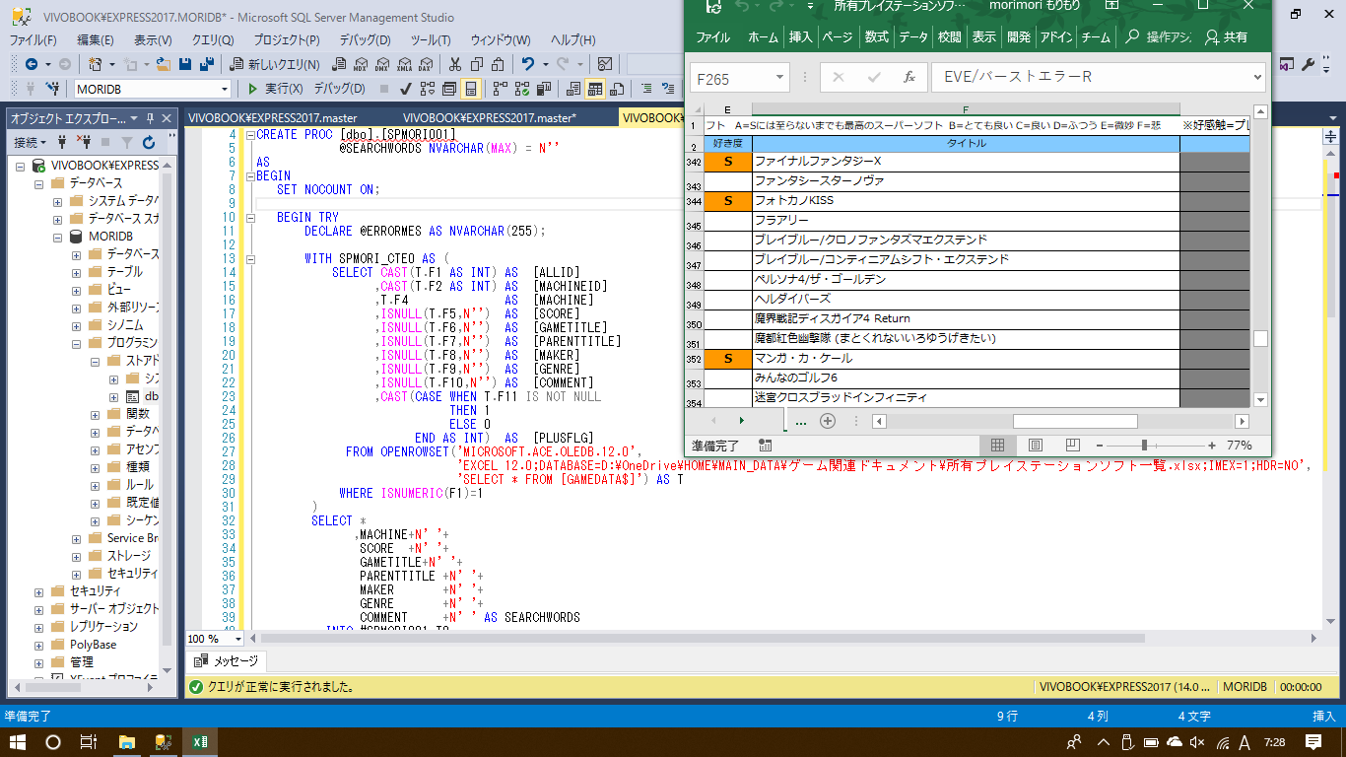Click the Undo arrow in SSMS
The height and width of the screenshot is (757, 1346).
(x=527, y=64)
